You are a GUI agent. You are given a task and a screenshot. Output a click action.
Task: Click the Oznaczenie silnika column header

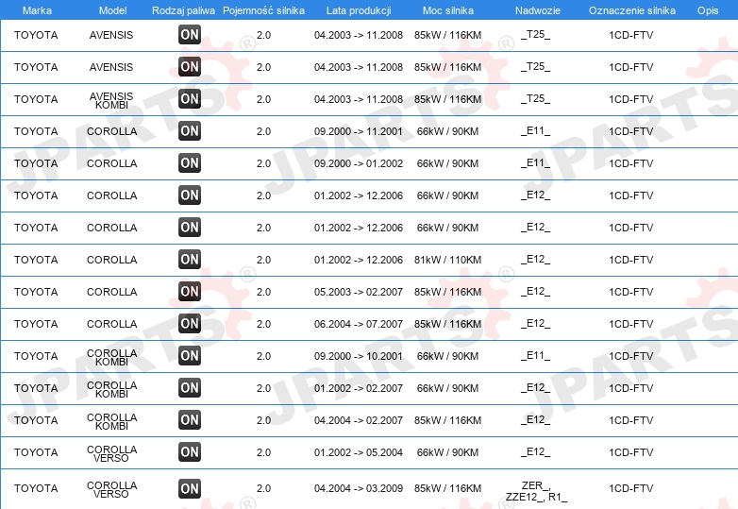(632, 10)
